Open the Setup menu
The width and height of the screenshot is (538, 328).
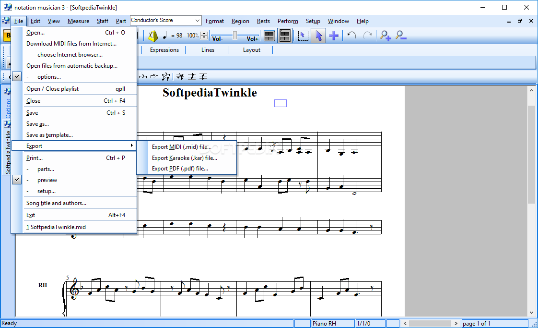click(313, 21)
